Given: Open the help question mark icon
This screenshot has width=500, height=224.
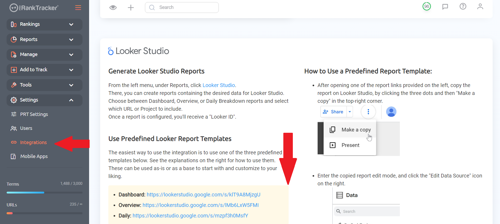Looking at the screenshot, I should click(x=463, y=6).
